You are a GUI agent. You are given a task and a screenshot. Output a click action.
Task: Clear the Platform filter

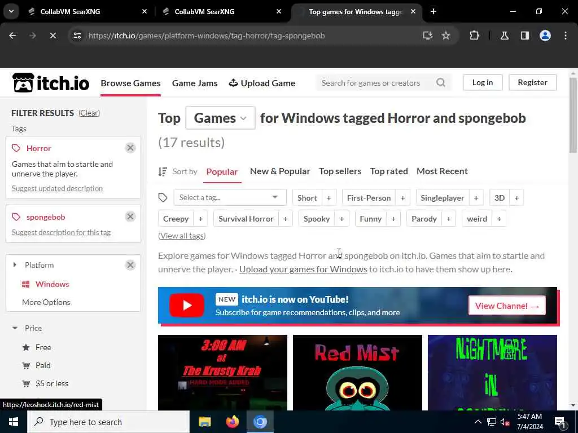pos(130,265)
